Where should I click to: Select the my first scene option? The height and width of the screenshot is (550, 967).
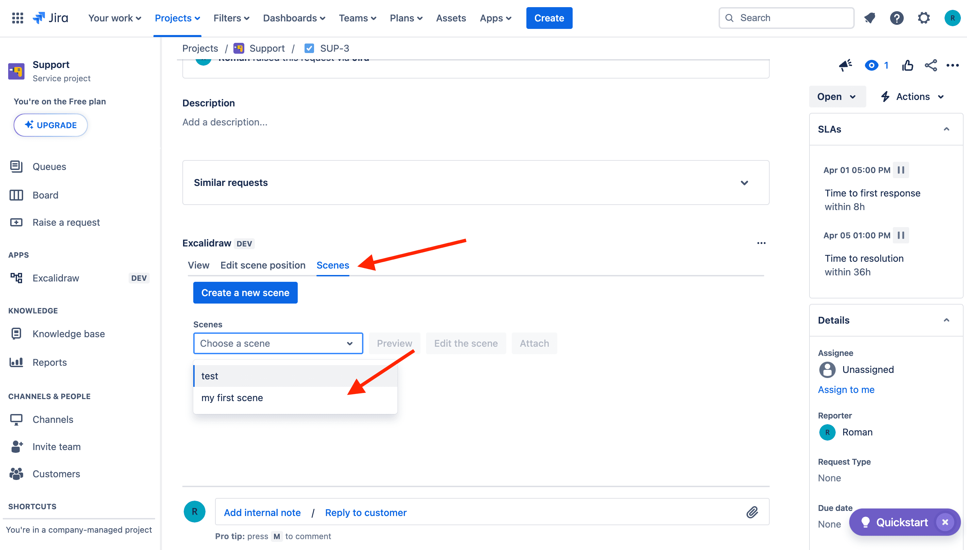tap(295, 397)
